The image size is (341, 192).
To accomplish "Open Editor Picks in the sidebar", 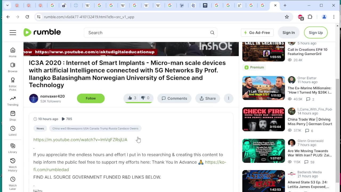I will point(13,84).
